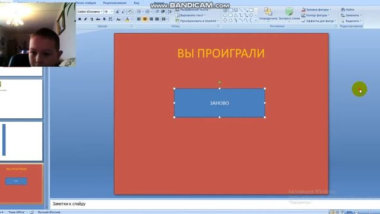Open Выровнять текст align text menu
Viewport: 380px width, 214px height.
coord(191,15)
